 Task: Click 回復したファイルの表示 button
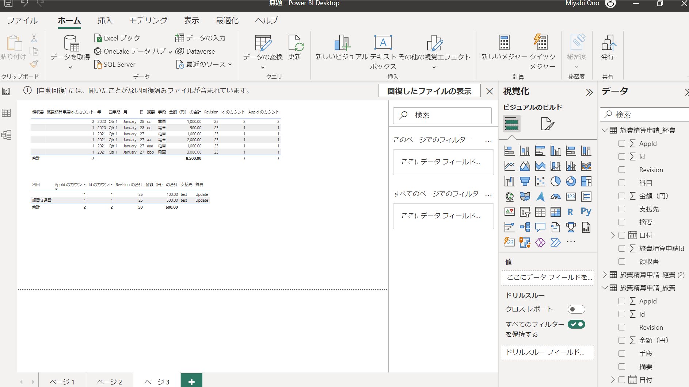429,91
